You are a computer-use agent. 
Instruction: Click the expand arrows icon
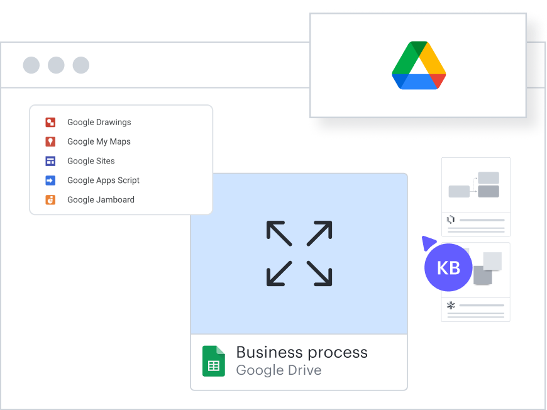[x=299, y=253]
